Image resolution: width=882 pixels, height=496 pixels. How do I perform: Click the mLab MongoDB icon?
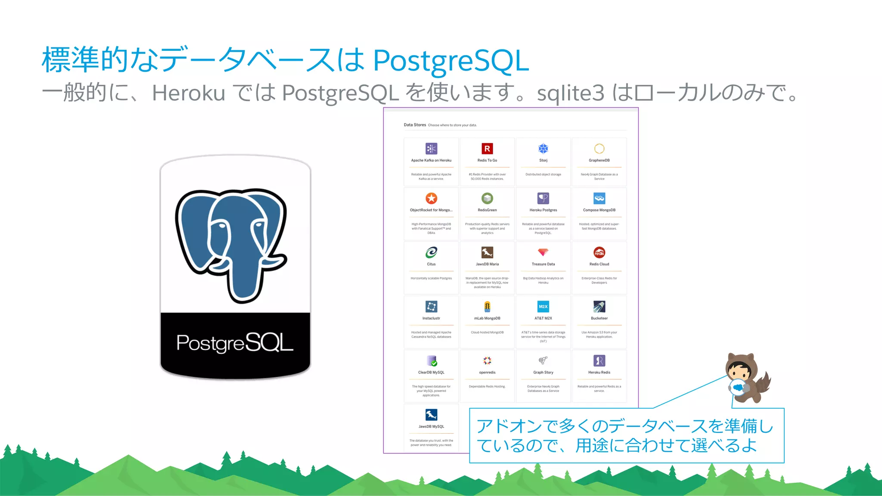487,306
